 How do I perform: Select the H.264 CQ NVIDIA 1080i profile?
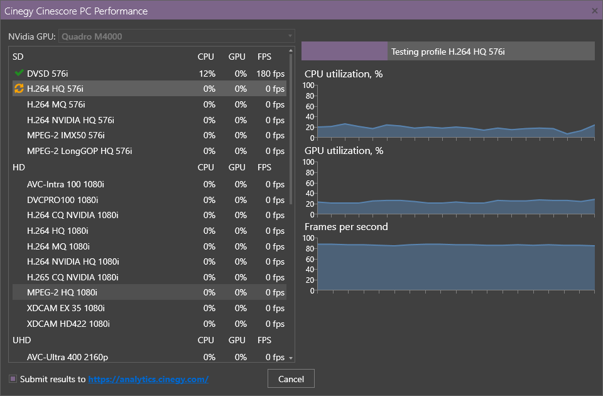(149, 215)
